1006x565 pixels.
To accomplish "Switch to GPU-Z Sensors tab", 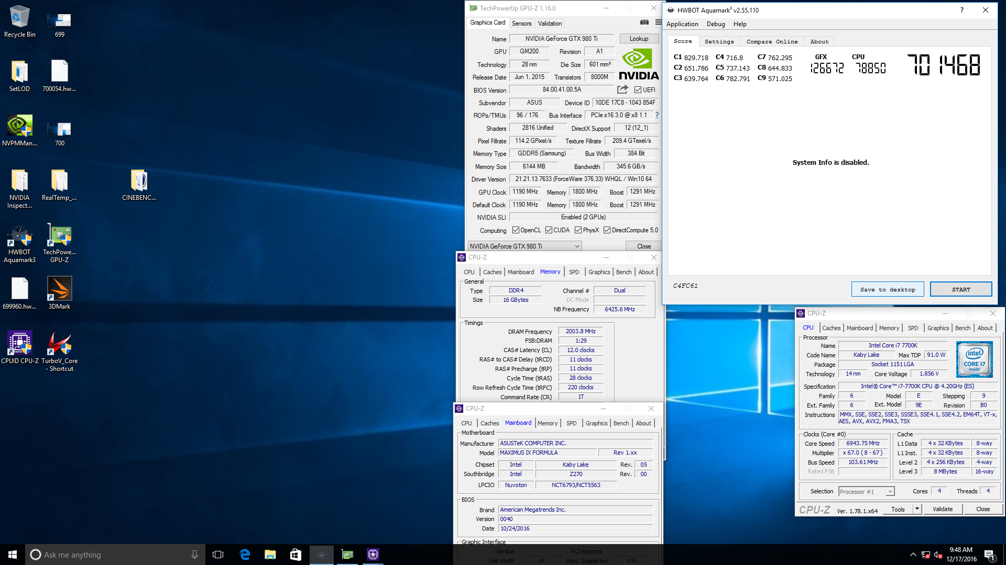I will click(521, 24).
